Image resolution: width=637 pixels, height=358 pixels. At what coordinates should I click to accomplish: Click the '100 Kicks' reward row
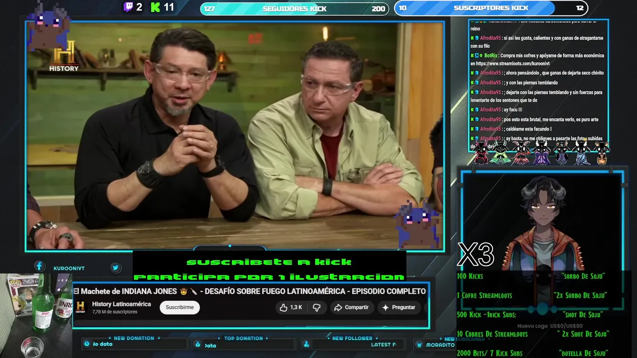point(531,276)
